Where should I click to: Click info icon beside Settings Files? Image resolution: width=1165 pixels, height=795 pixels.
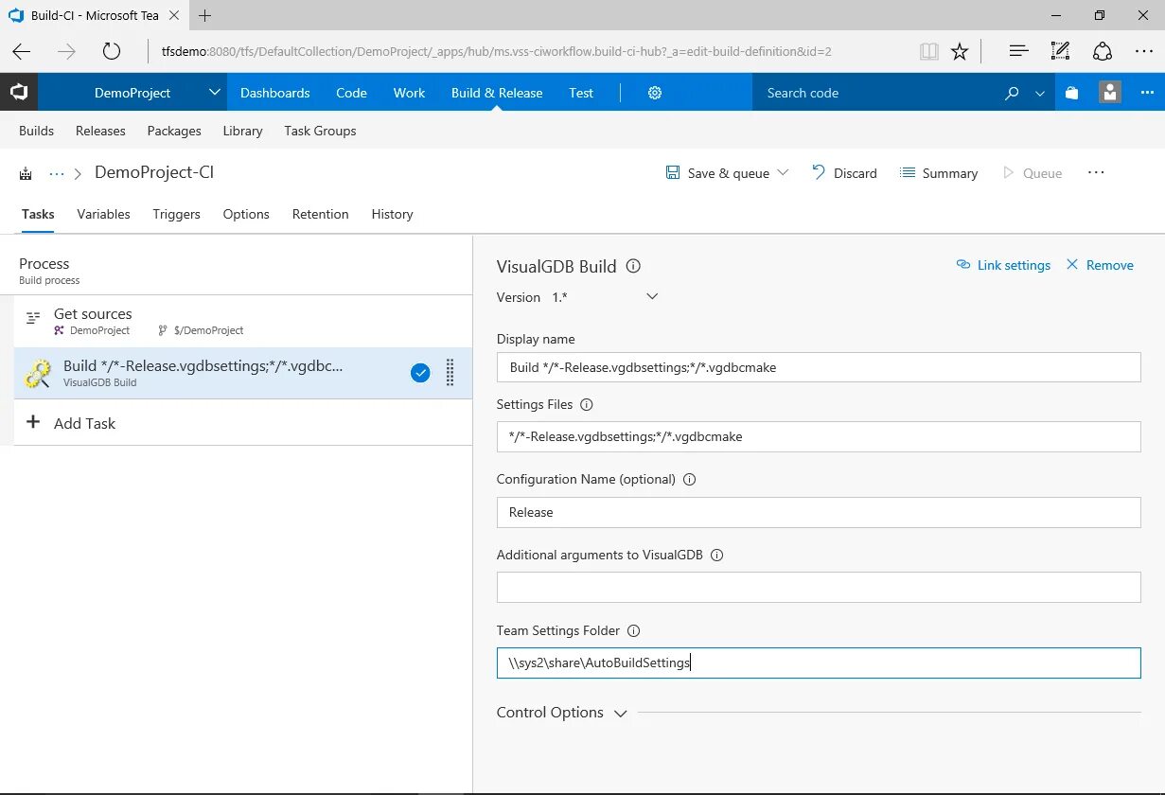pos(586,404)
